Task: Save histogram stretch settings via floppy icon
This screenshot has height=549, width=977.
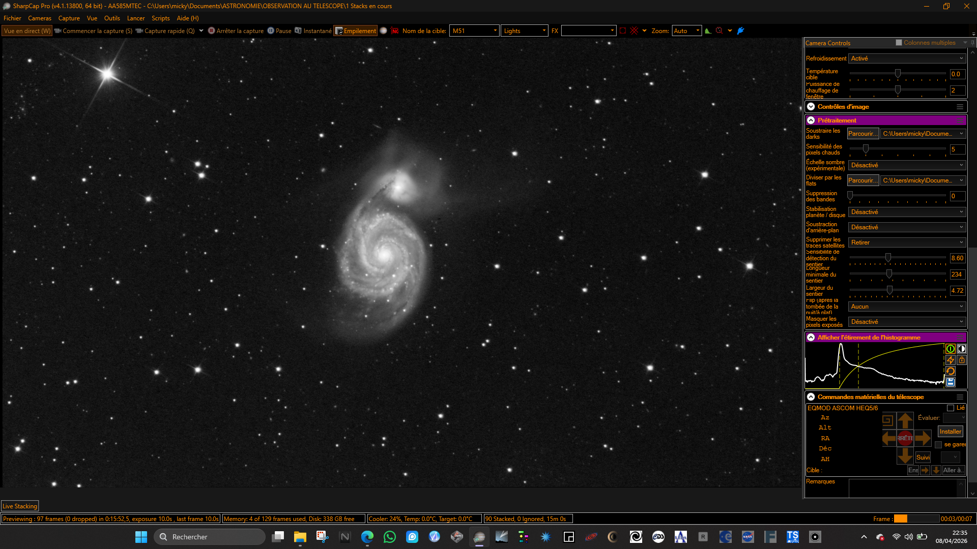Action: 950,382
